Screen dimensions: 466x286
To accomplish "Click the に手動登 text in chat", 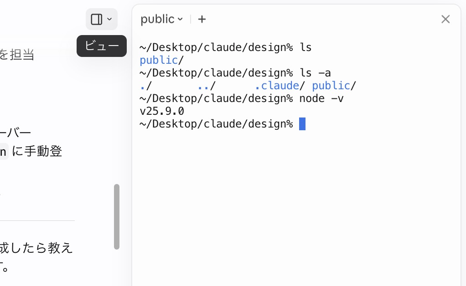I will (37, 151).
